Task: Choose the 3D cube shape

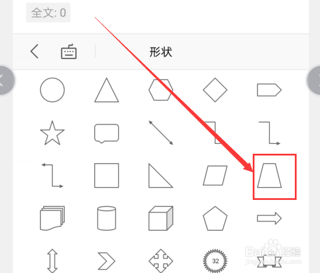Action: click(x=161, y=219)
